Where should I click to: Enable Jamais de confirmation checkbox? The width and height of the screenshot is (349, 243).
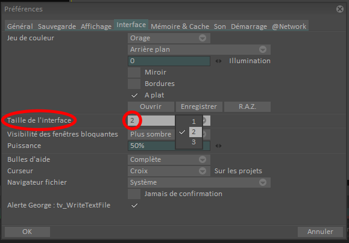click(x=134, y=194)
